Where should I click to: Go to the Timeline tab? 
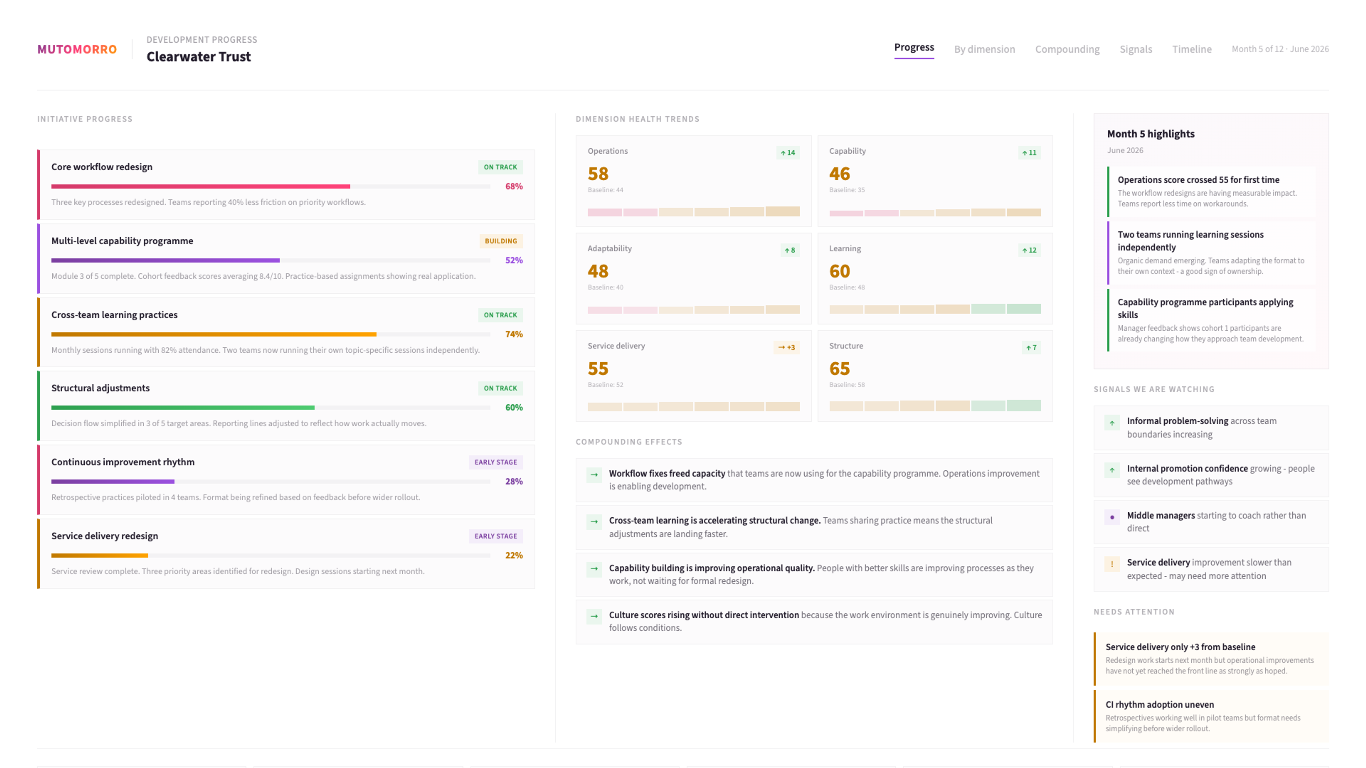coord(1192,49)
